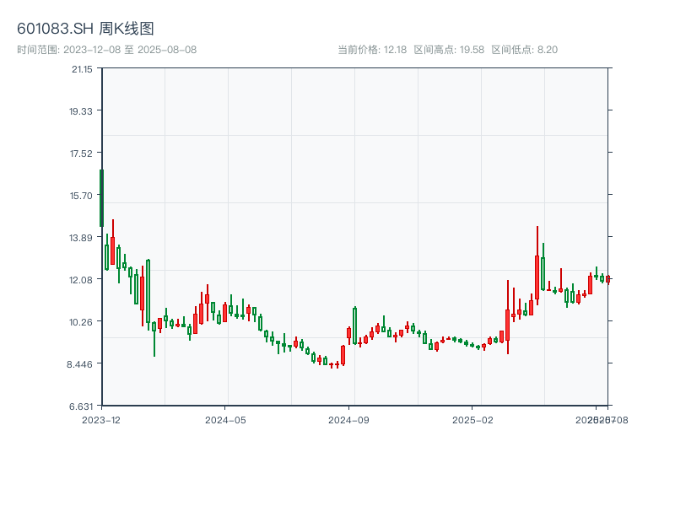Click the y-axis label 21.15
The image size is (675, 506).
pyautogui.click(x=82, y=69)
